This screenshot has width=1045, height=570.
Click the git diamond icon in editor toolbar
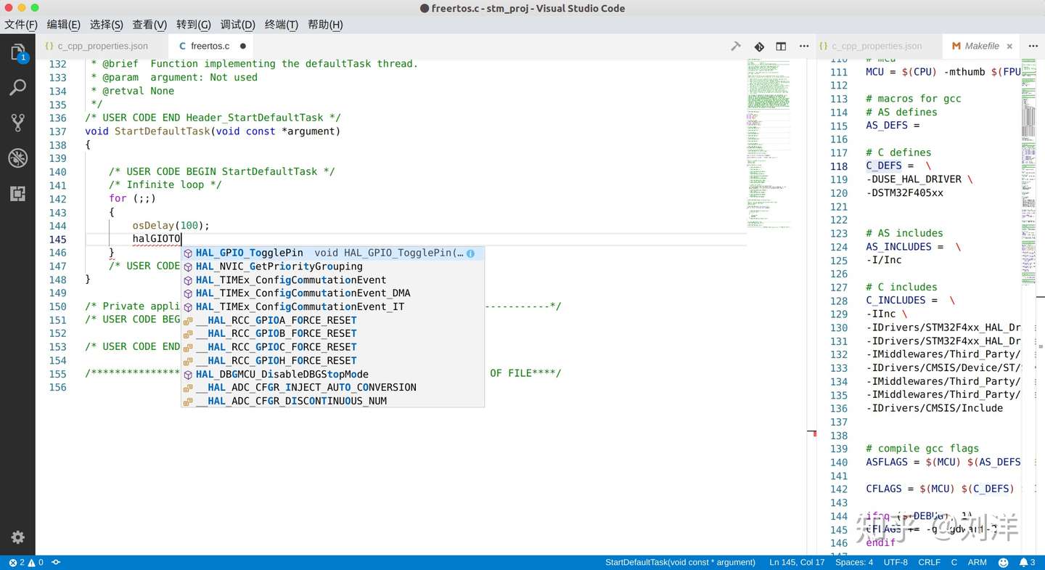(x=759, y=46)
